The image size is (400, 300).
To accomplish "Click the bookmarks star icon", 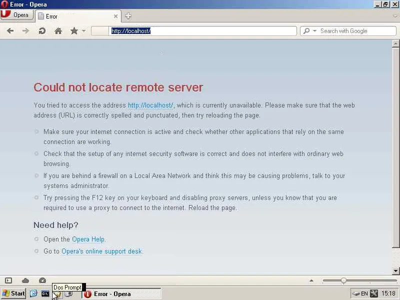I will [x=74, y=31].
